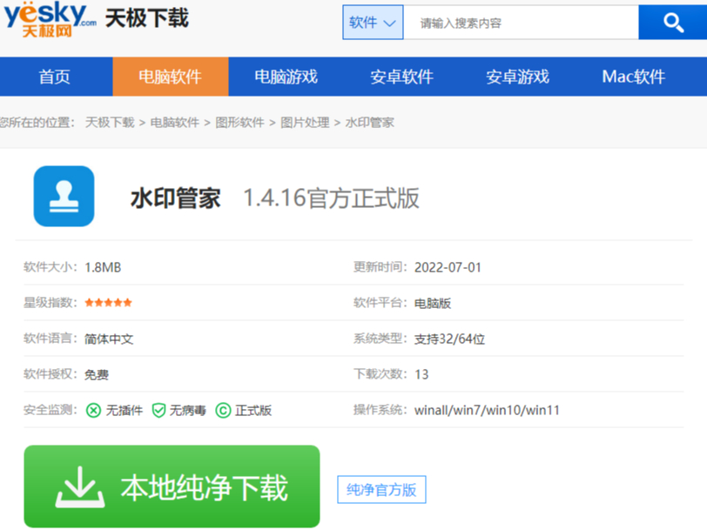Click the download count 13
707x530 pixels.
pyautogui.click(x=421, y=374)
